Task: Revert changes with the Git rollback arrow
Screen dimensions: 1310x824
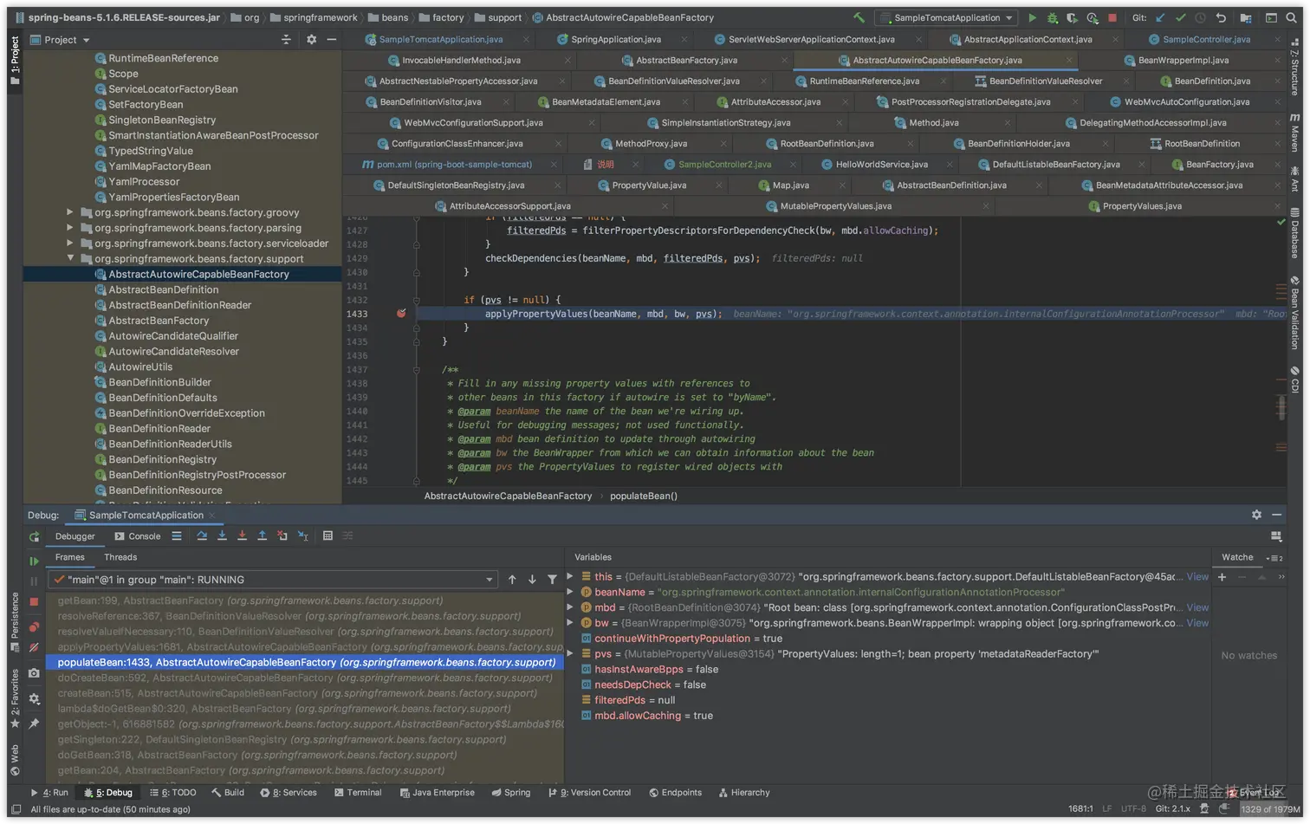Action: tap(1221, 17)
